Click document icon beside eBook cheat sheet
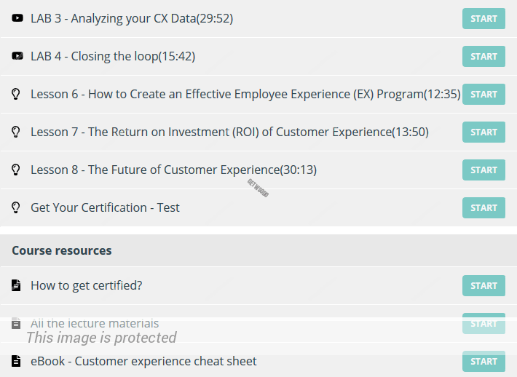The height and width of the screenshot is (377, 517). pyautogui.click(x=16, y=361)
